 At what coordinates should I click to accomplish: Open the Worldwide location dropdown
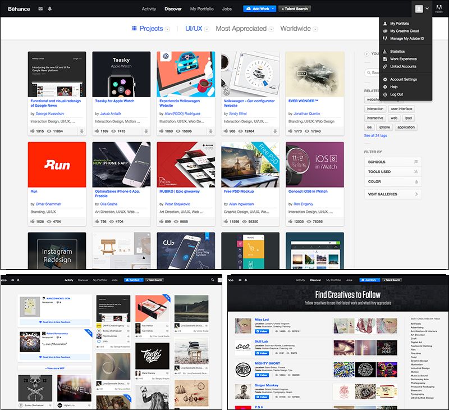[x=315, y=29]
